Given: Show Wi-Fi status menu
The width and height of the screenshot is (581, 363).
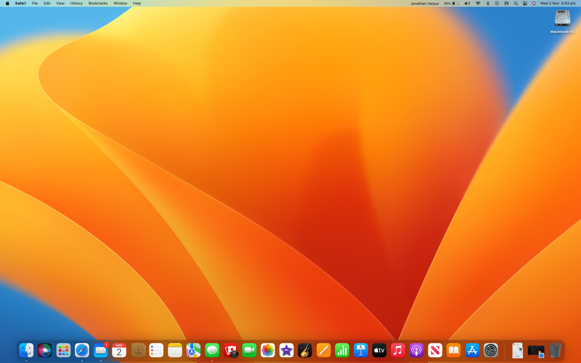Looking at the screenshot, I should [x=478, y=3].
